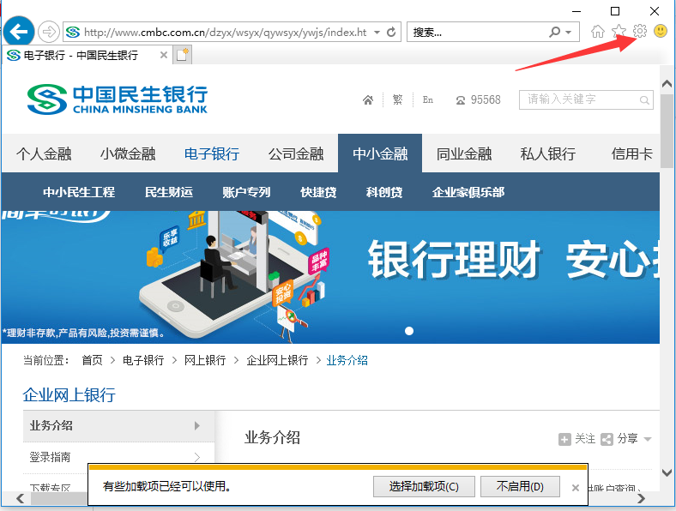Select the 信用卡 navigation tab
The image size is (676, 511).
[x=631, y=154]
